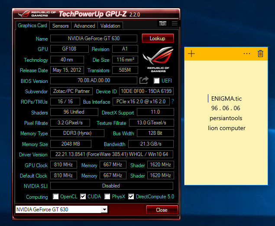Image resolution: width=275 pixels, height=226 pixels.
Task: Click the Technology field 40 nm
Action: point(67,60)
